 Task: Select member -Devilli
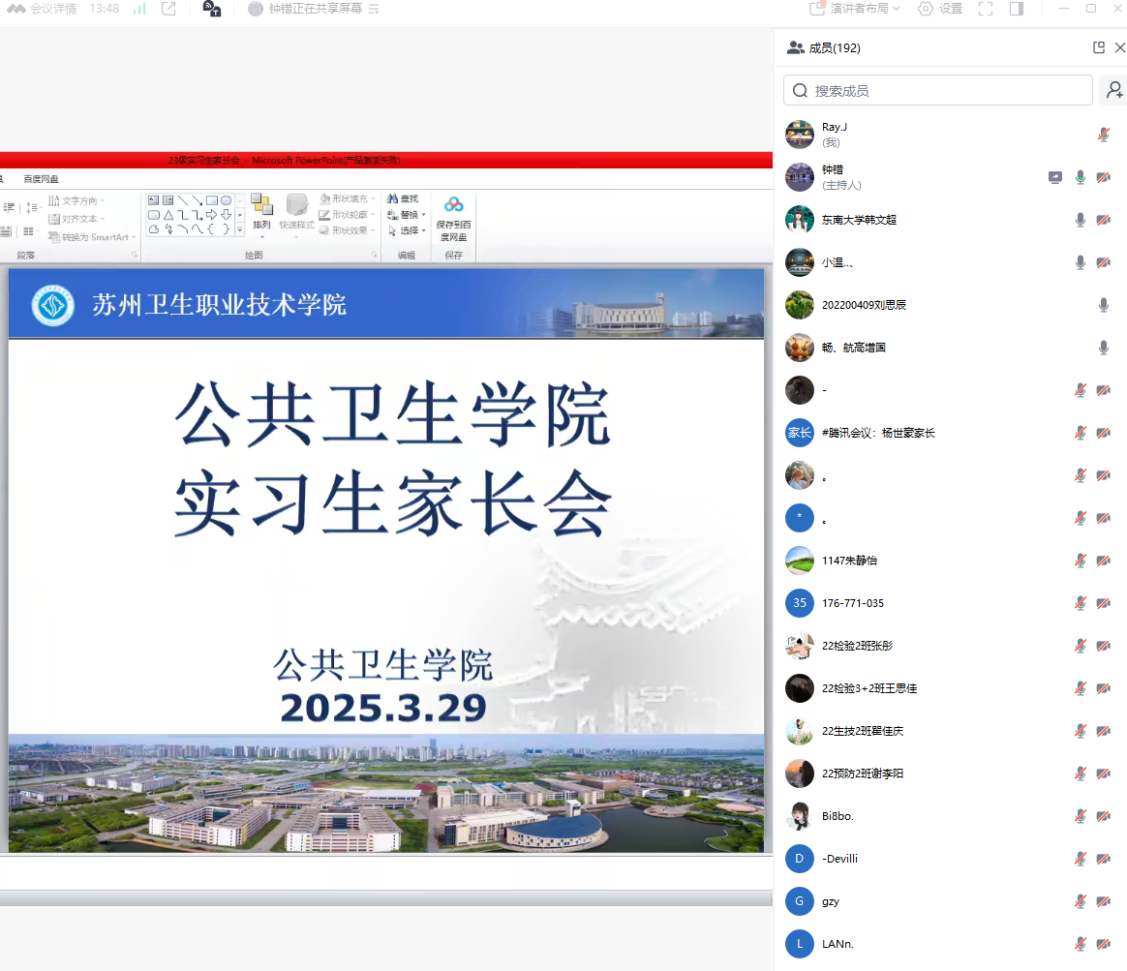[x=950, y=858]
